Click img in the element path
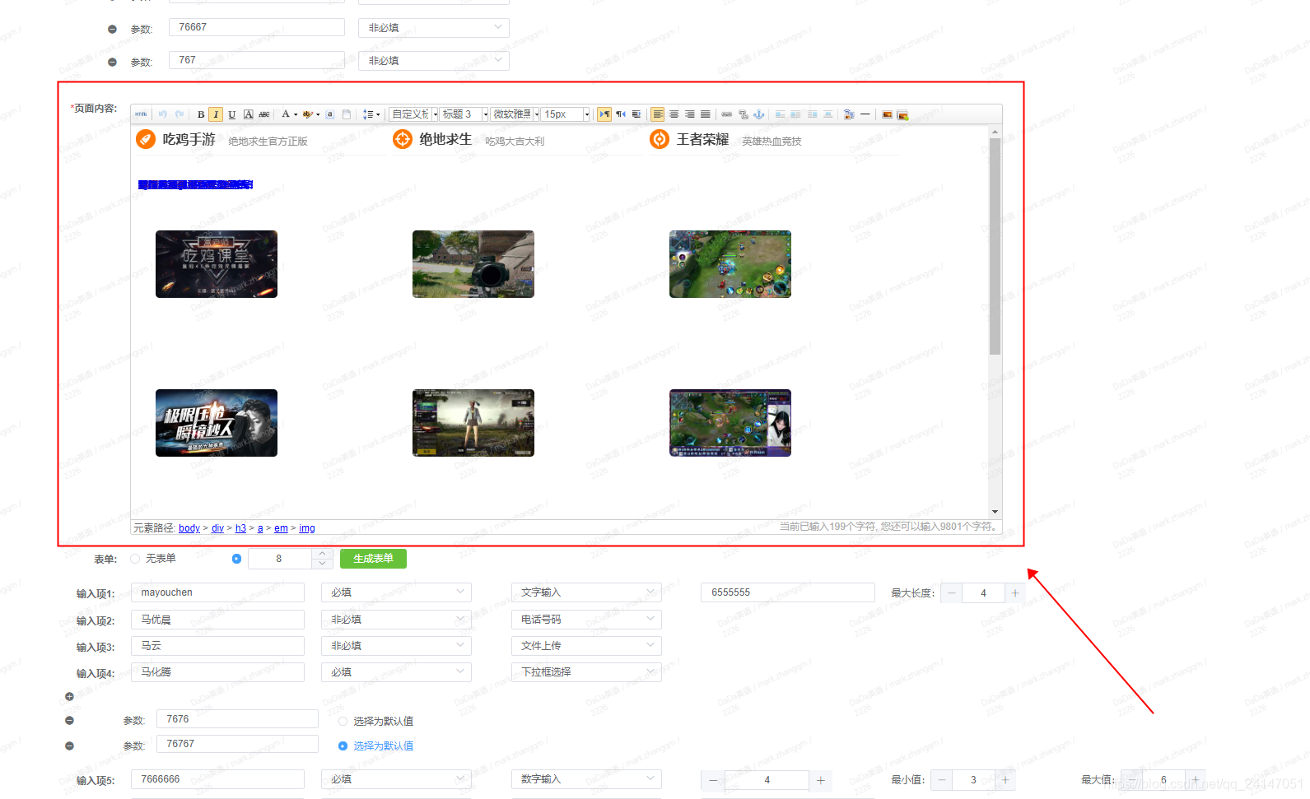 [x=307, y=528]
